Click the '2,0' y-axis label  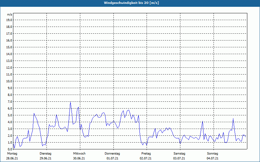point(10,135)
